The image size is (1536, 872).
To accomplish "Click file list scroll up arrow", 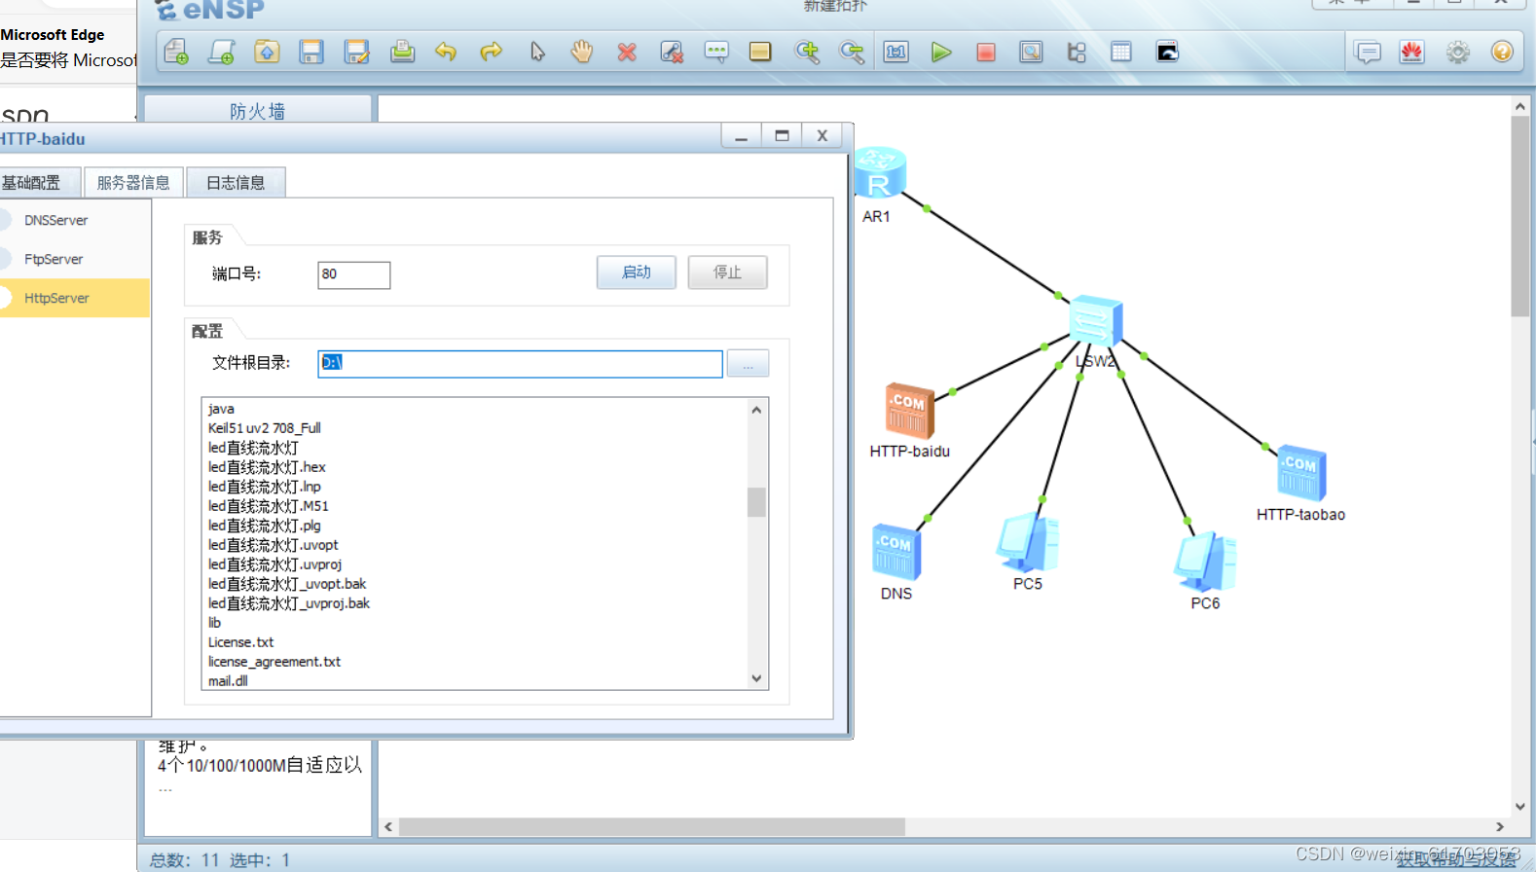I will point(756,410).
